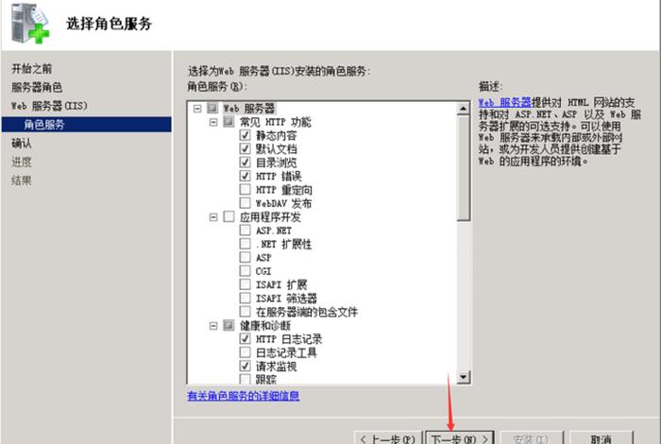Enable the 日志记录工具 checkbox

[x=245, y=352]
